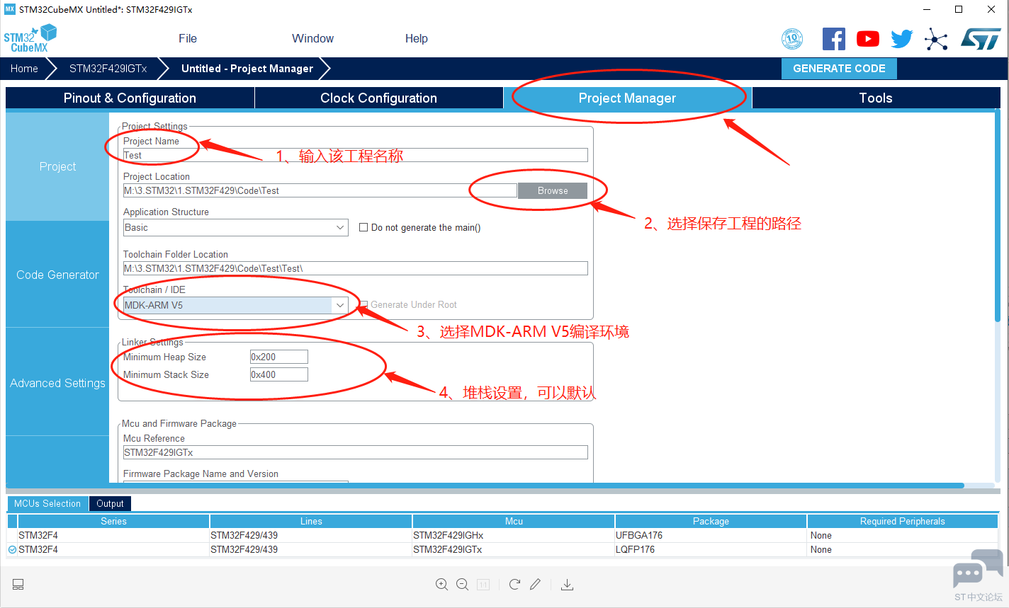The height and width of the screenshot is (608, 1009).
Task: Switch to Pinout & Configuration tab
Action: (x=130, y=98)
